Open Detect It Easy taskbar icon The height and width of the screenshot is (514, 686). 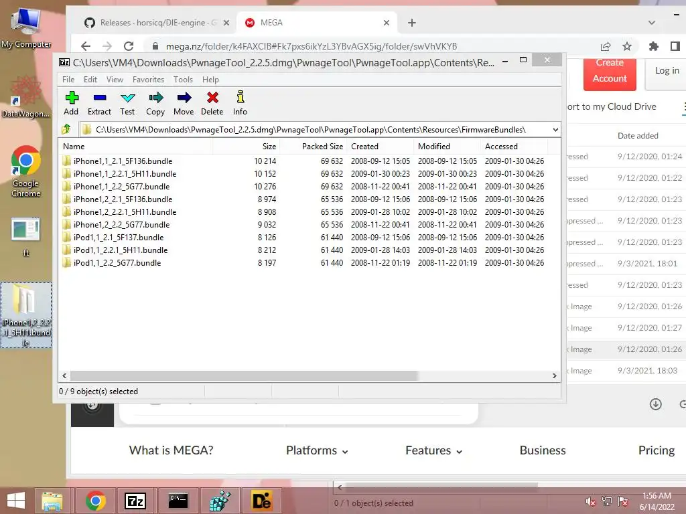coord(261,501)
